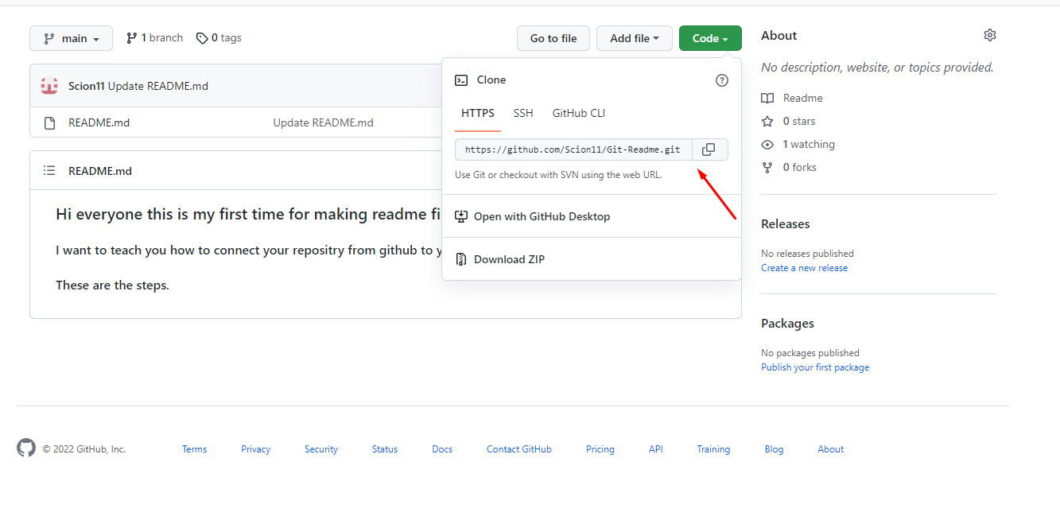Image resolution: width=1060 pixels, height=528 pixels.
Task: Click the Go to file button
Action: (x=553, y=37)
